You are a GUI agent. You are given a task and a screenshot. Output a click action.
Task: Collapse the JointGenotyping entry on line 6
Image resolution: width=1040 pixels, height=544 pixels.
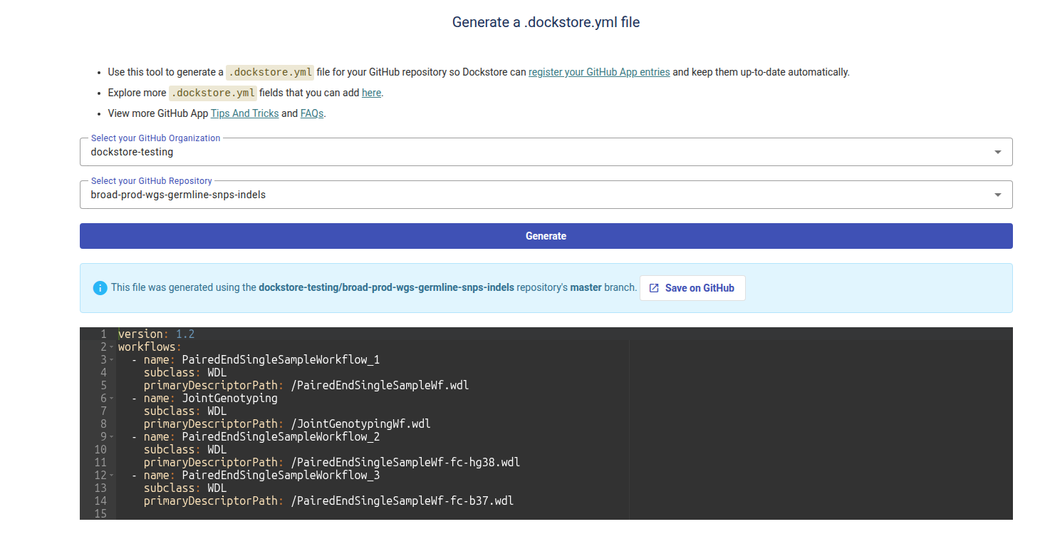click(112, 399)
